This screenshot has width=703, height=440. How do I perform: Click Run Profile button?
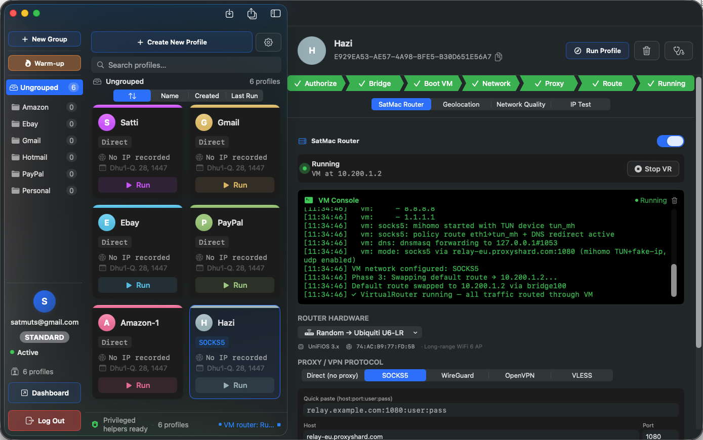[x=597, y=51]
